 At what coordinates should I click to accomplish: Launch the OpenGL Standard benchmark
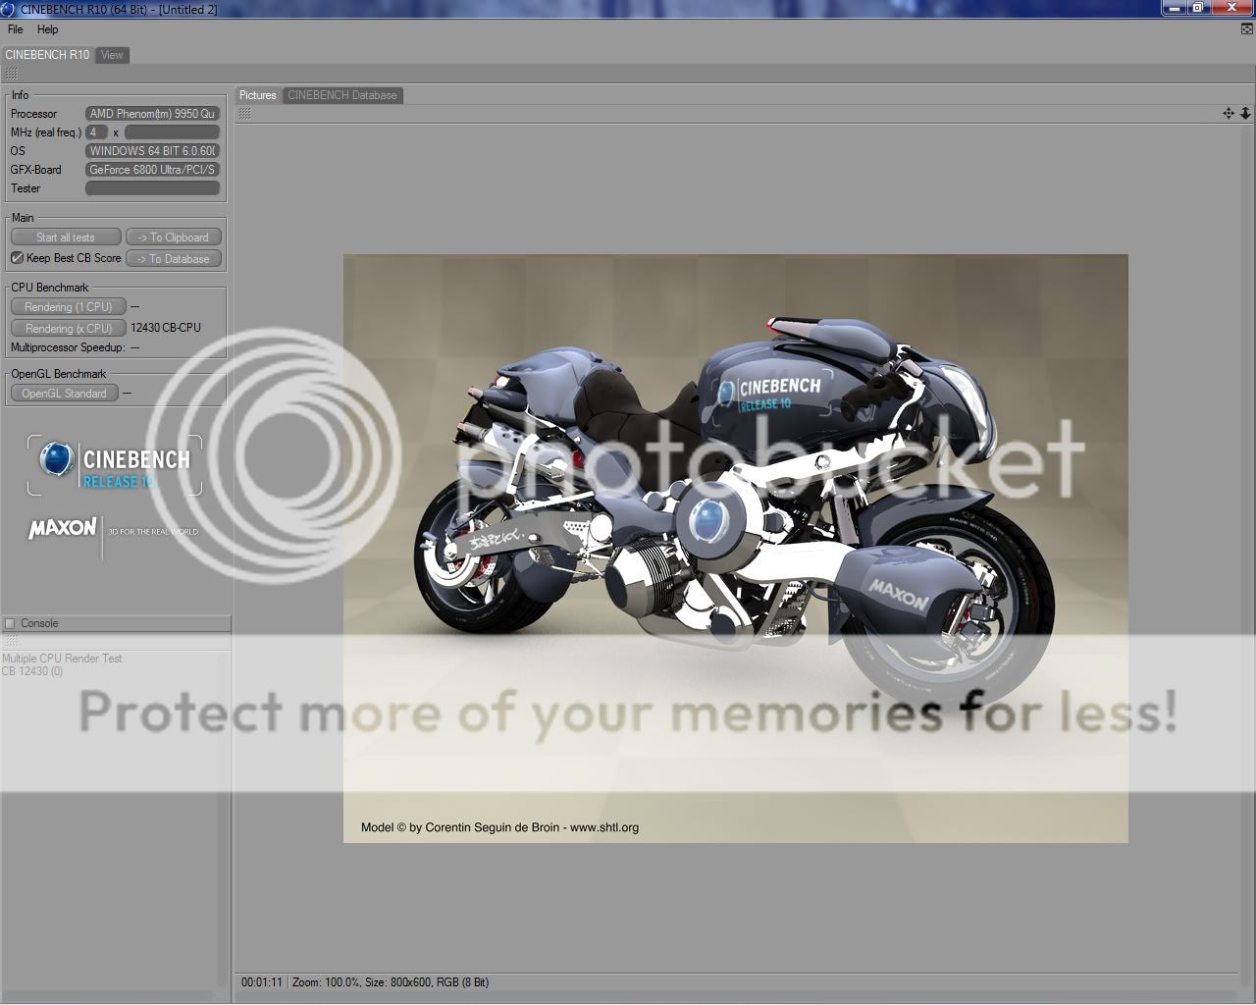tap(64, 393)
